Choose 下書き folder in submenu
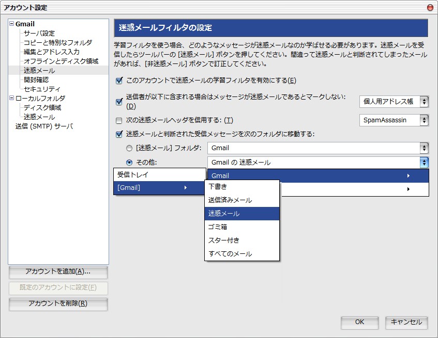This screenshot has width=438, height=338. [x=242, y=187]
